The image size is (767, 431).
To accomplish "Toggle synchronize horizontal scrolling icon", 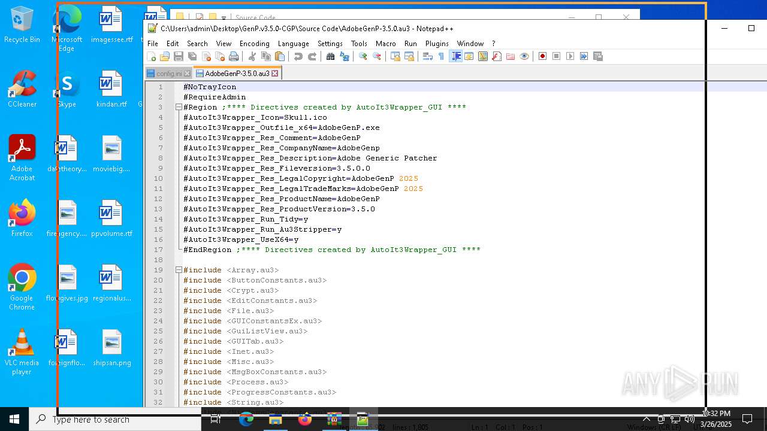I will 409,56.
